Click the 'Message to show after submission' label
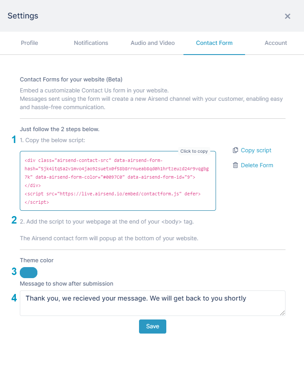This screenshot has height=367, width=304. 66,284
